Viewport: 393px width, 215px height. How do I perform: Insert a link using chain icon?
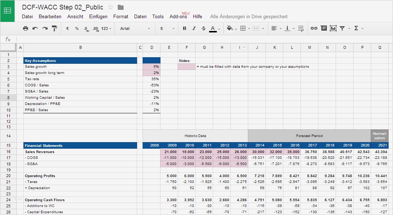pos(314,28)
